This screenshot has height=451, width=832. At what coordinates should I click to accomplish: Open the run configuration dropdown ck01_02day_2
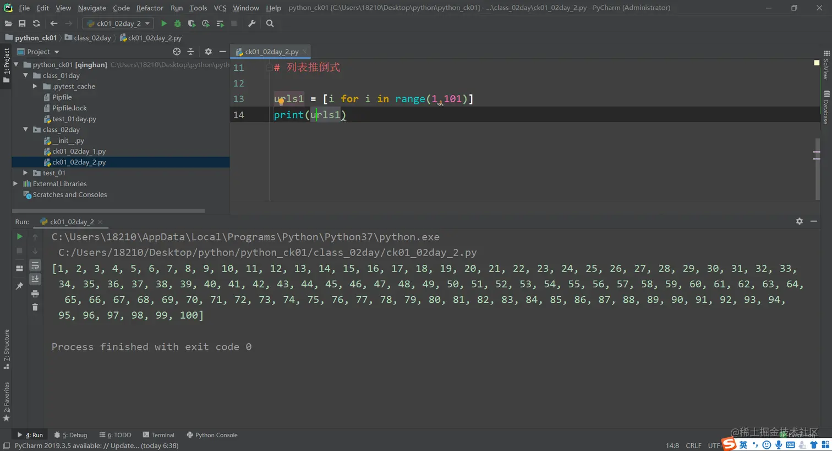pyautogui.click(x=118, y=24)
